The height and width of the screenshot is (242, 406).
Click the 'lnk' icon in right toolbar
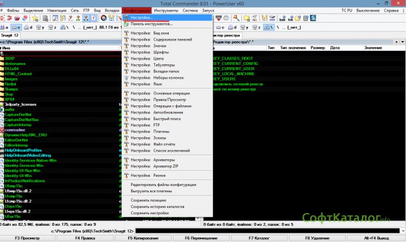click(290, 19)
